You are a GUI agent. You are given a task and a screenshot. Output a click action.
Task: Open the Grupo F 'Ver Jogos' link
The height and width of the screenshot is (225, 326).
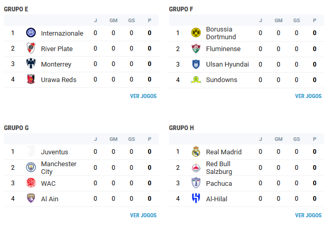(x=308, y=96)
